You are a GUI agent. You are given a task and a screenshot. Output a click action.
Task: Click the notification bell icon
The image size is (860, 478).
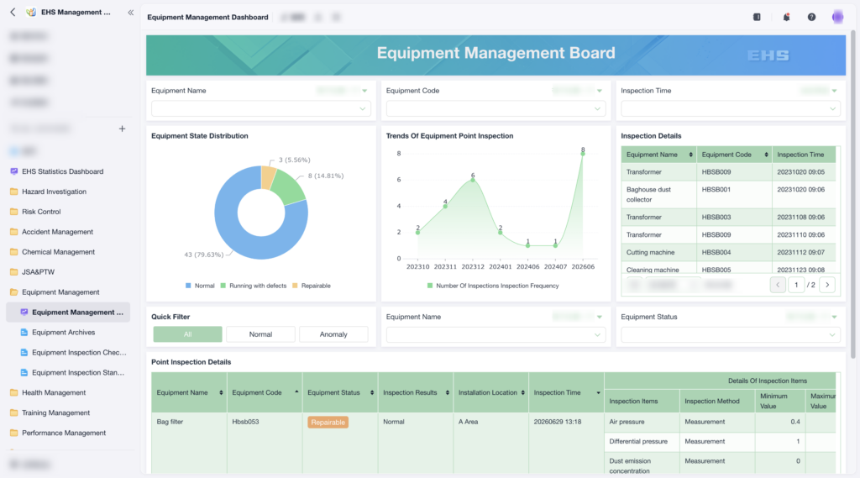click(x=786, y=17)
